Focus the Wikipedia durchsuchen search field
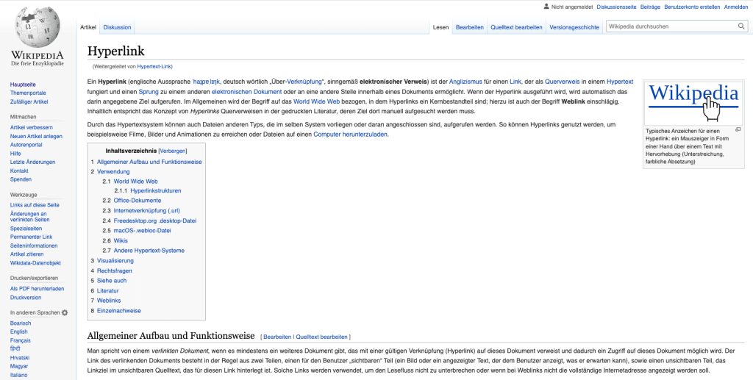Image resolution: width=753 pixels, height=380 pixels. pyautogui.click(x=669, y=26)
